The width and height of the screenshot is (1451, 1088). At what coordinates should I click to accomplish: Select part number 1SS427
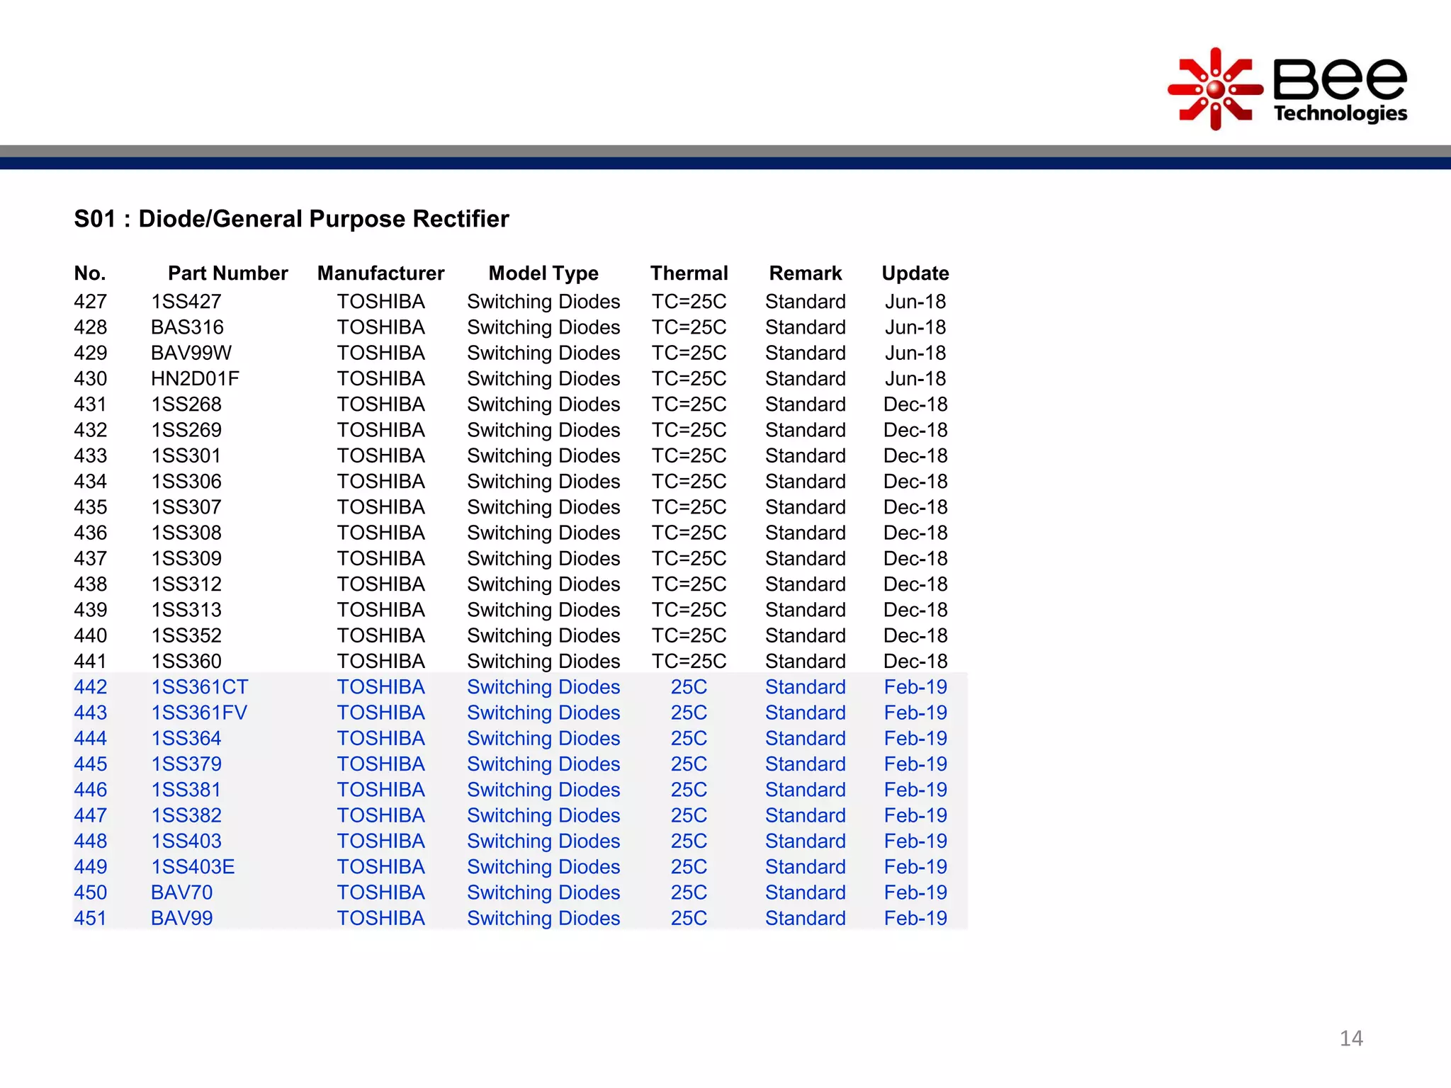186,302
